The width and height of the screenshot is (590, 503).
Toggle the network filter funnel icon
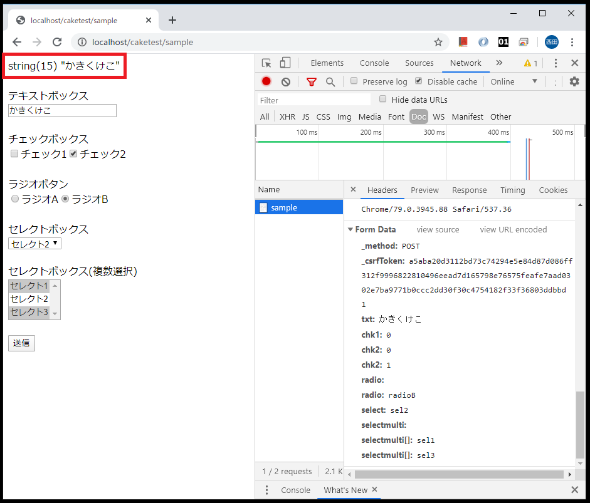tap(311, 81)
